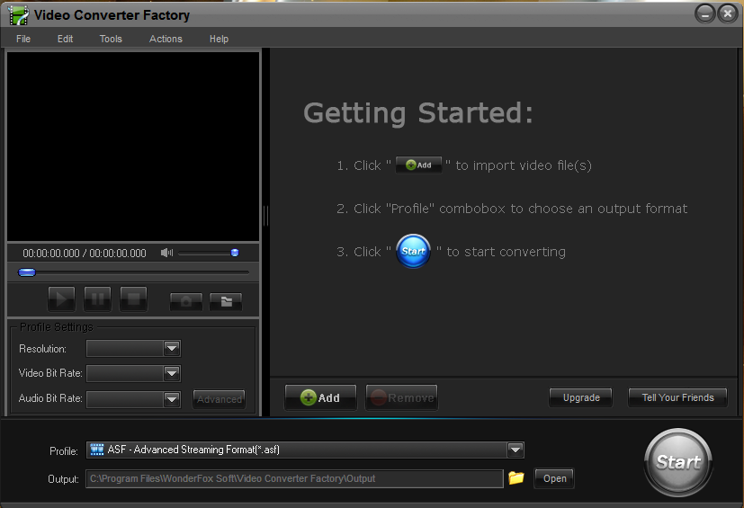The image size is (744, 508).
Task: Click the Upgrade button
Action: [x=581, y=397]
